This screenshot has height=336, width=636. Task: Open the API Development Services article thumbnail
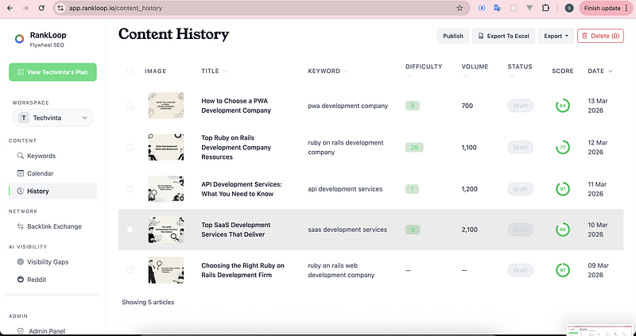[x=165, y=188]
